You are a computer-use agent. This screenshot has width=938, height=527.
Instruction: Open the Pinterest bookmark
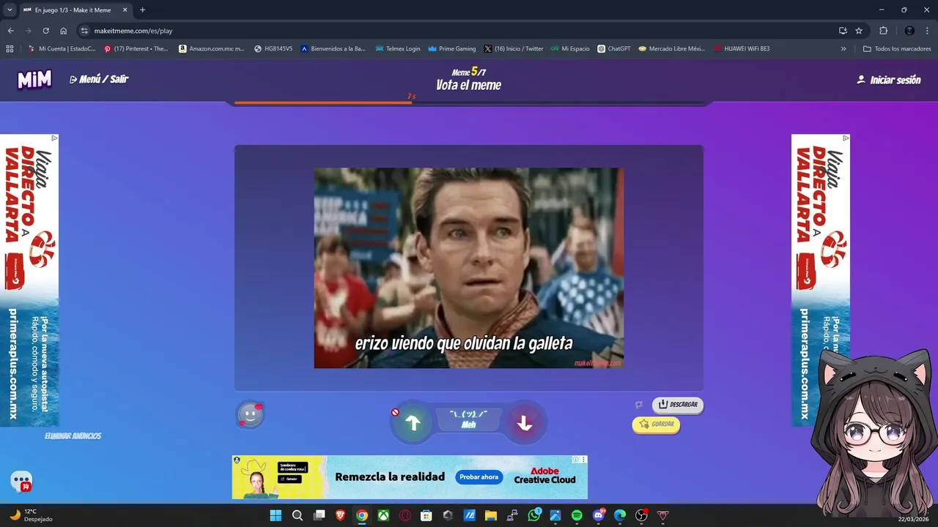[136, 49]
